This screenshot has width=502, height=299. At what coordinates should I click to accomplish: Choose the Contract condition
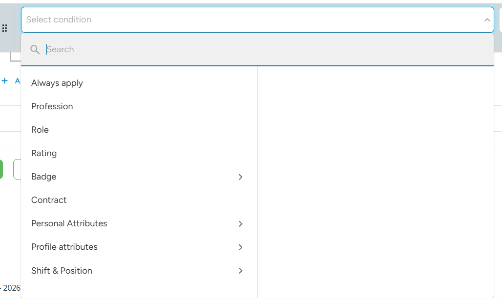coord(49,200)
